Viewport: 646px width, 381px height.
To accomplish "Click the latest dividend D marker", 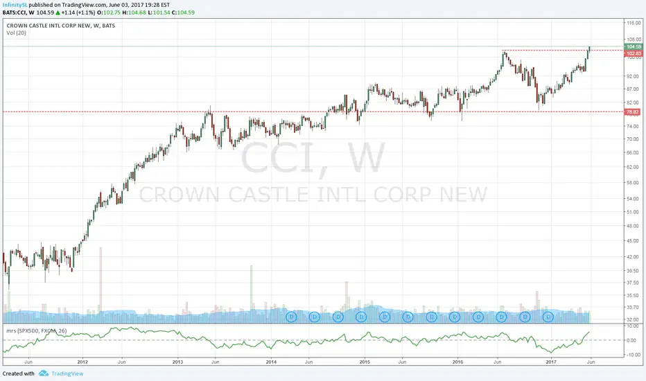I will 548,317.
